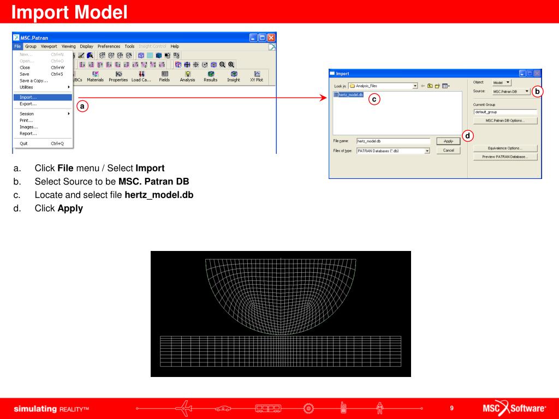Open the Look in folder dropdown
Image resolution: width=559 pixels, height=419 pixels.
point(415,86)
